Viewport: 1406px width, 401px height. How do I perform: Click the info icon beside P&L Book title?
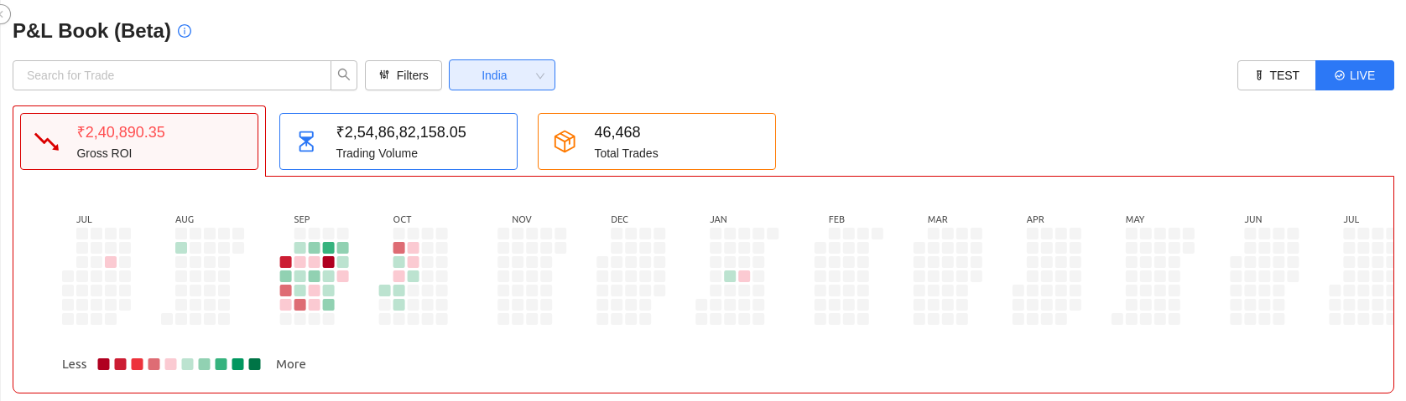coord(185,31)
